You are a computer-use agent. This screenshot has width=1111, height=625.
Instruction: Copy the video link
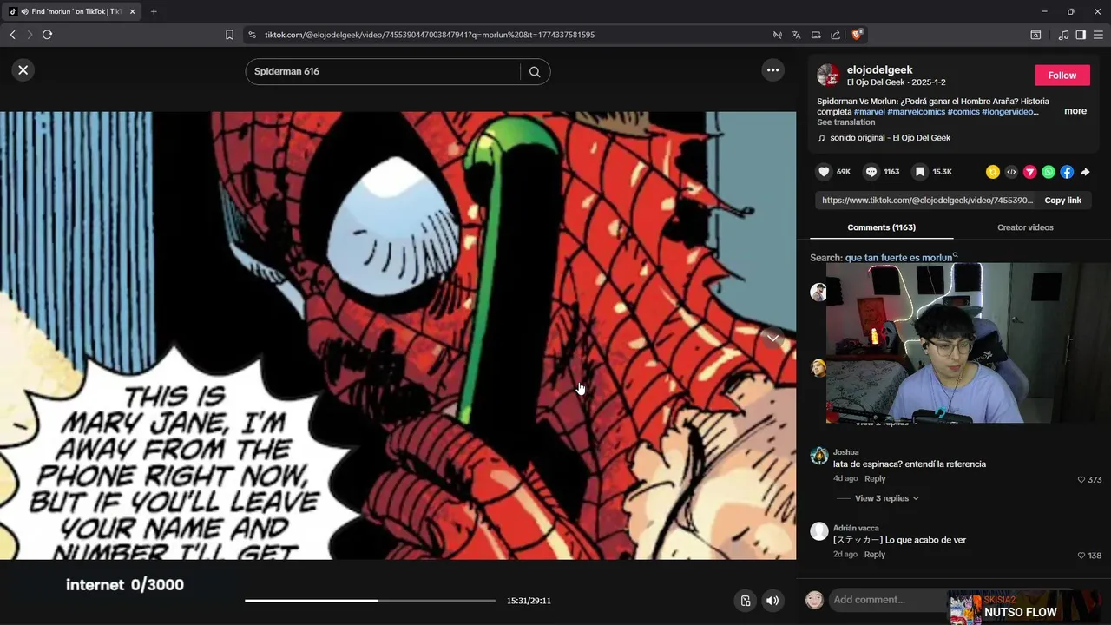(1062, 201)
